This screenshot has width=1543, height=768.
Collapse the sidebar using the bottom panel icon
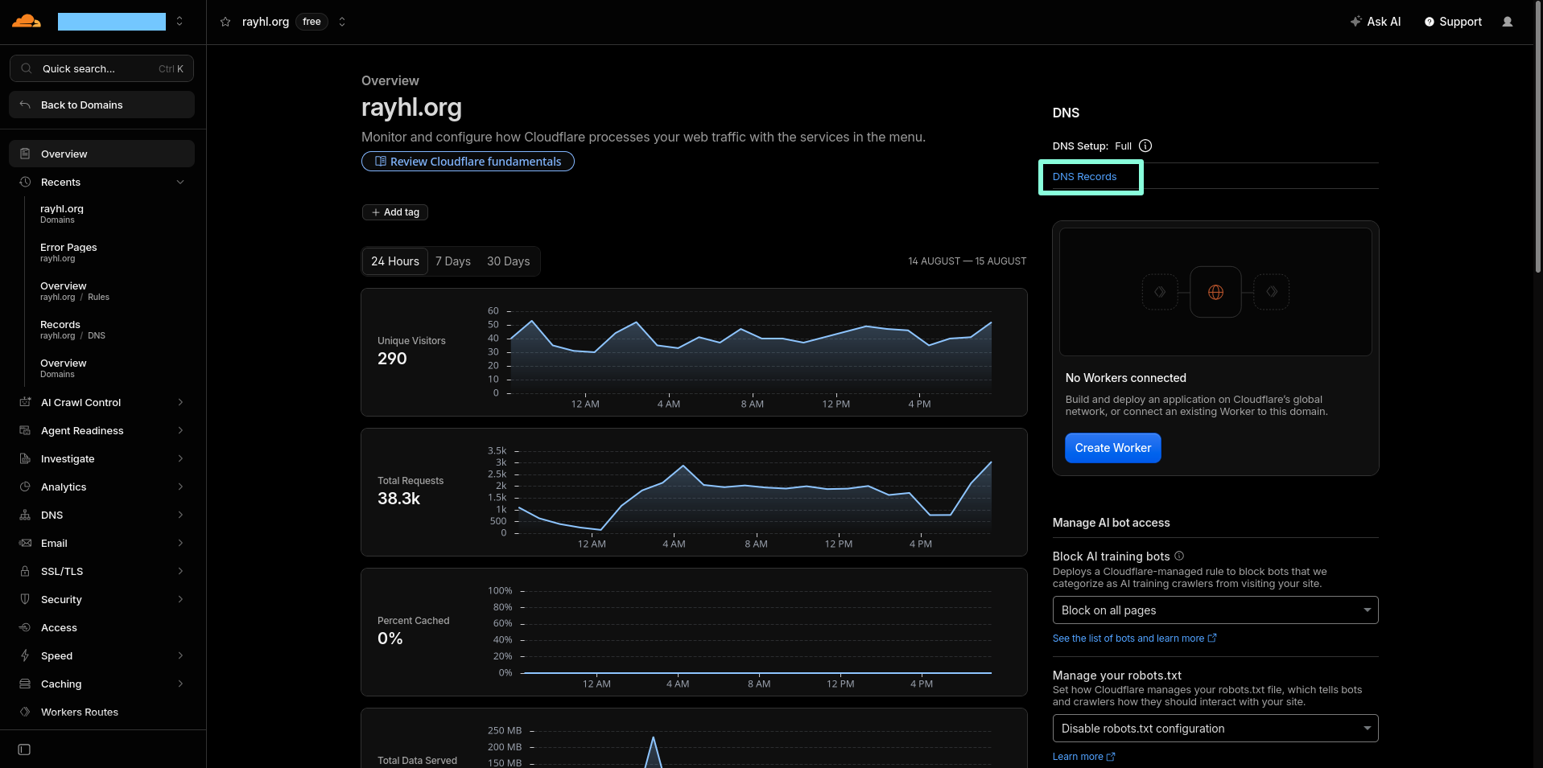[24, 750]
